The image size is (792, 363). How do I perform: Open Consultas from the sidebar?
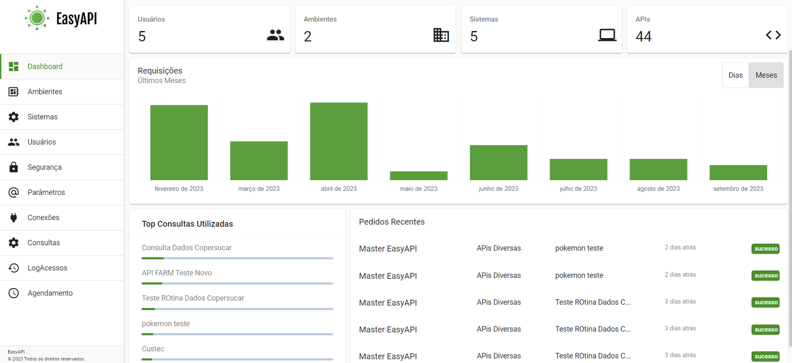pos(62,243)
